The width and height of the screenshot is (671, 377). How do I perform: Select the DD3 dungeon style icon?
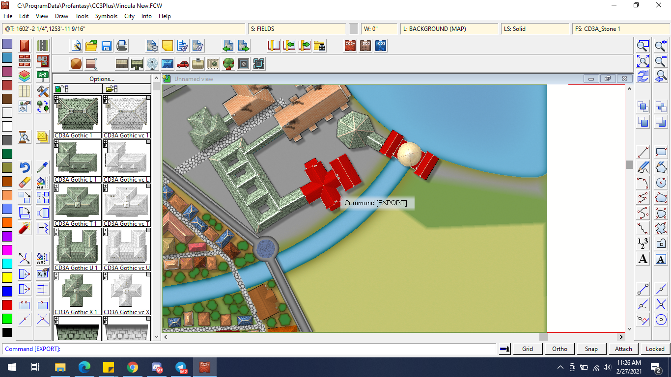coord(365,46)
